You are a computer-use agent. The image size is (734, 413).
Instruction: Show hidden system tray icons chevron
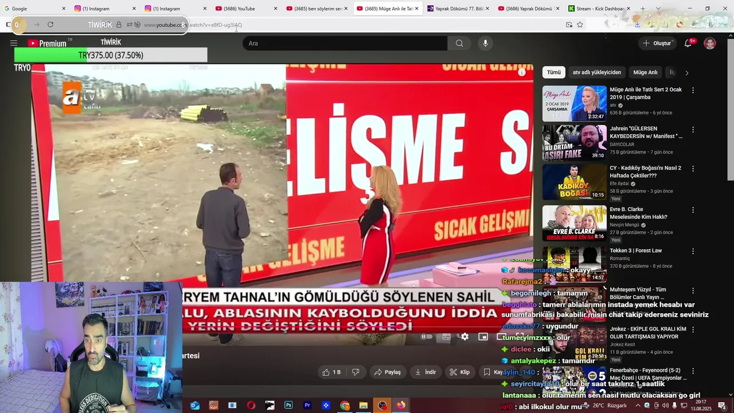[x=639, y=406]
